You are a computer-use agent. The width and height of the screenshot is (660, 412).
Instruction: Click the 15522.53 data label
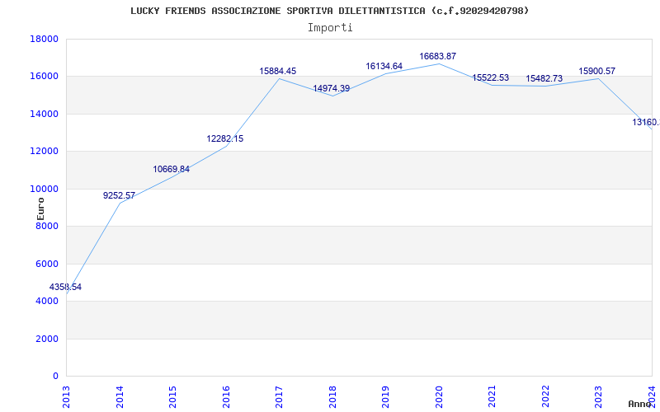coord(490,78)
